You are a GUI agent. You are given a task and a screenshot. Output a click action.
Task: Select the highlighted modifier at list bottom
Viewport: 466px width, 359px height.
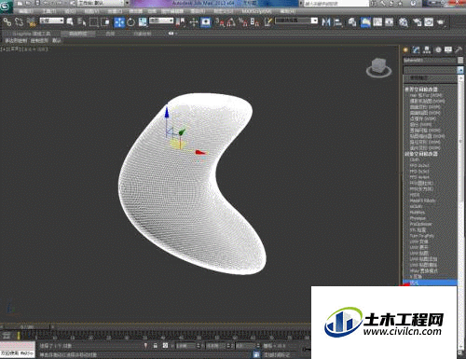point(430,283)
